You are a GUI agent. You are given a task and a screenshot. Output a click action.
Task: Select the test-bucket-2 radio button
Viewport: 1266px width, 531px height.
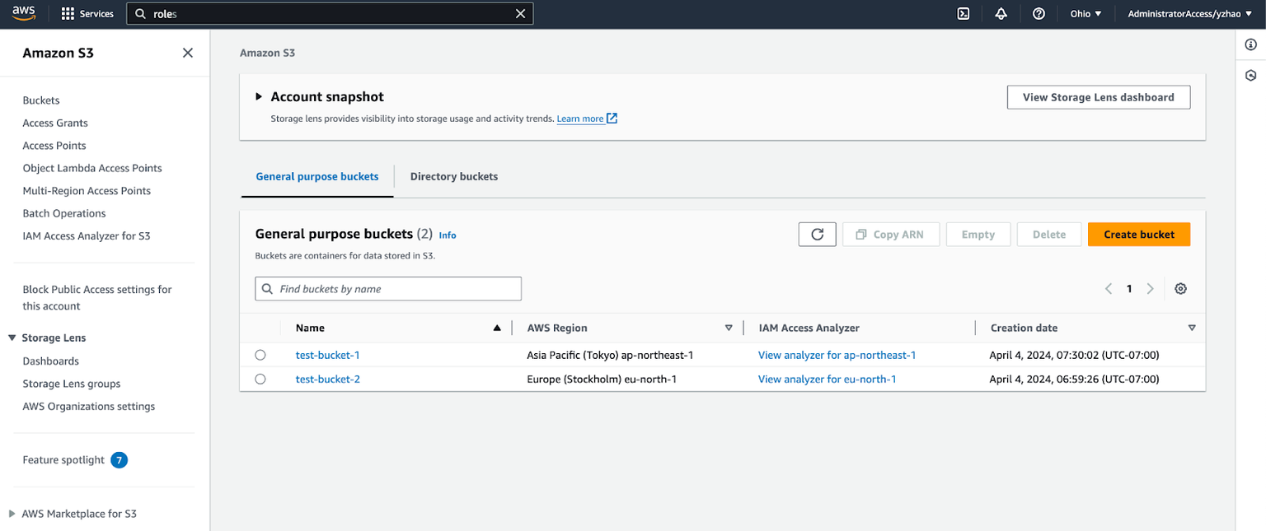coord(260,379)
